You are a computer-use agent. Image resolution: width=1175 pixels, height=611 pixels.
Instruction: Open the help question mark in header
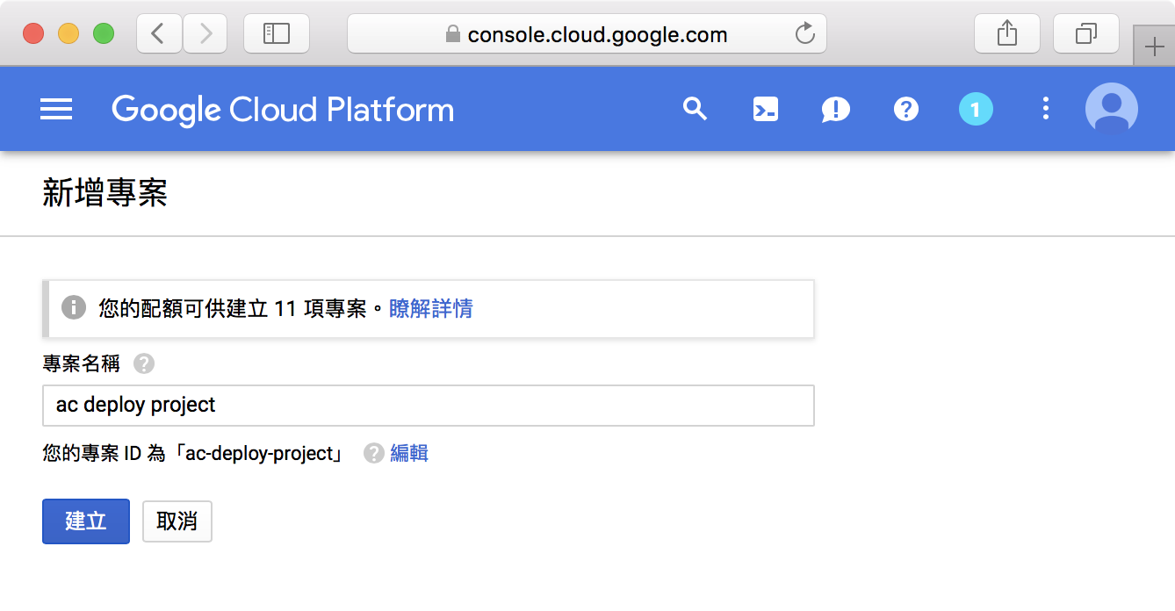click(x=905, y=109)
